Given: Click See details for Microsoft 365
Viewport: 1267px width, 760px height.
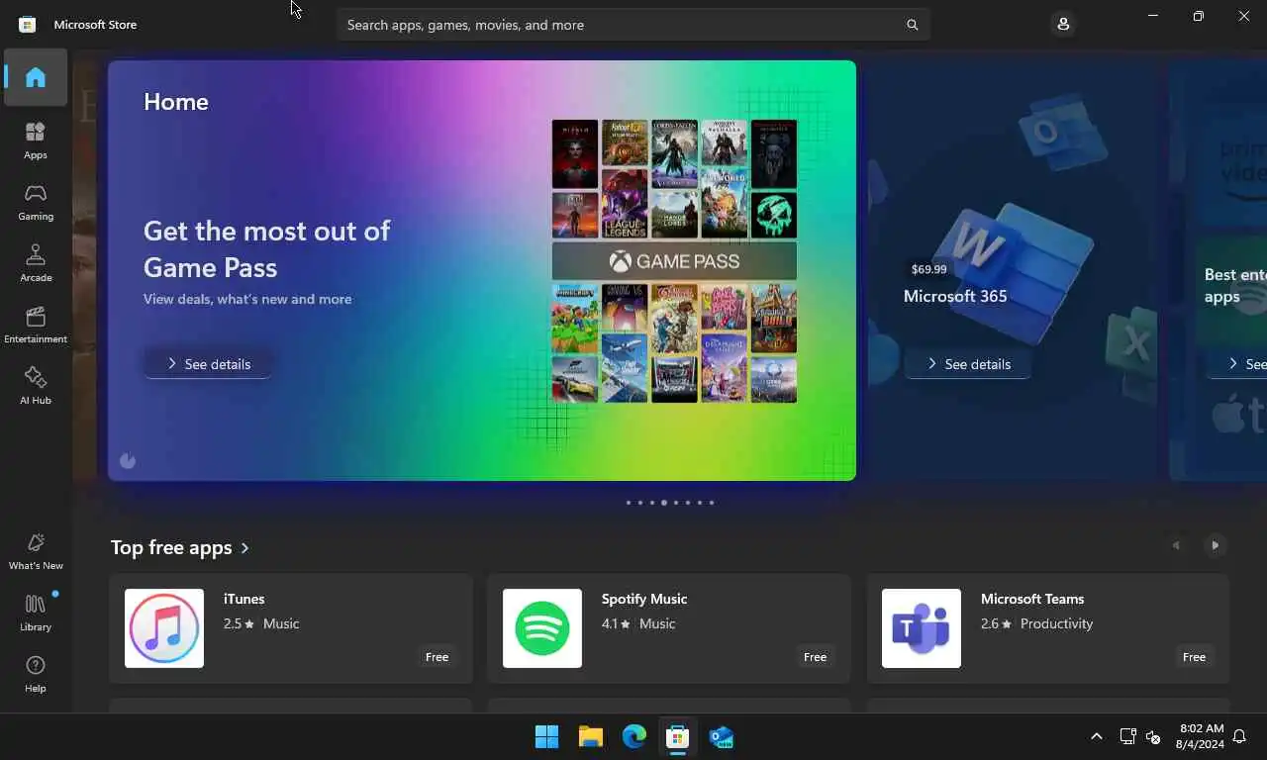Looking at the screenshot, I should (x=968, y=364).
